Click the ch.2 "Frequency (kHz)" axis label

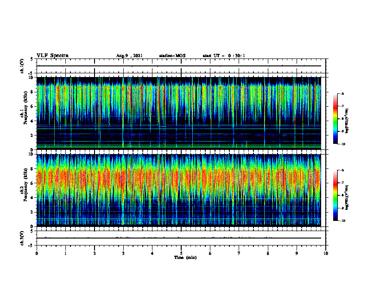tap(26, 184)
